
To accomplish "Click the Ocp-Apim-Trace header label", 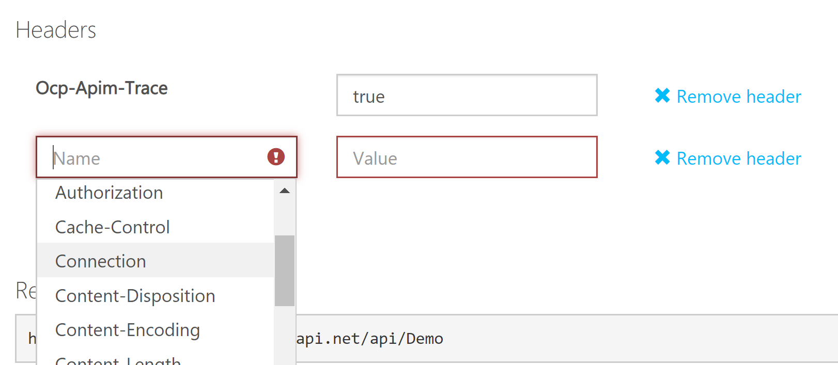I will pyautogui.click(x=101, y=88).
